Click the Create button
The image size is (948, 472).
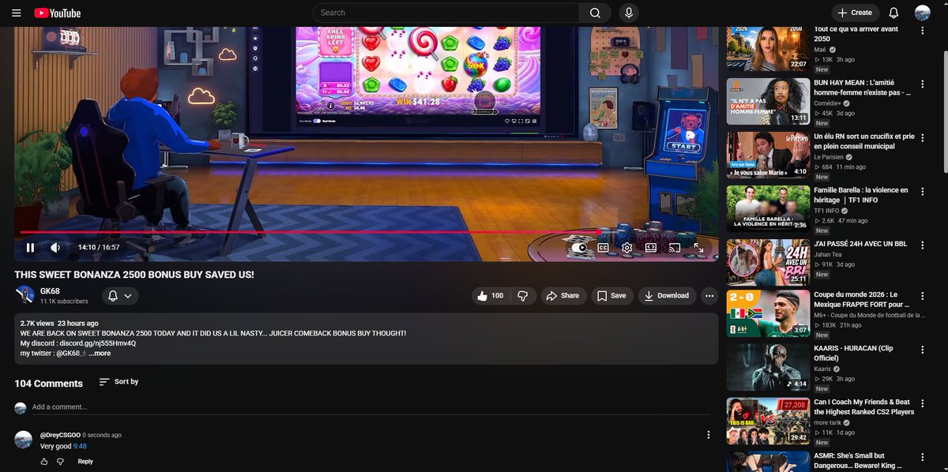pyautogui.click(x=855, y=13)
